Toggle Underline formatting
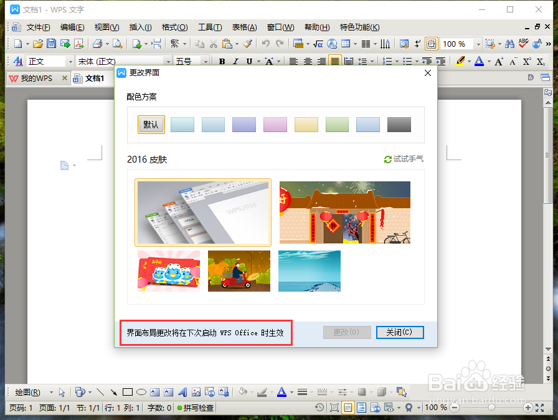 pos(249,61)
